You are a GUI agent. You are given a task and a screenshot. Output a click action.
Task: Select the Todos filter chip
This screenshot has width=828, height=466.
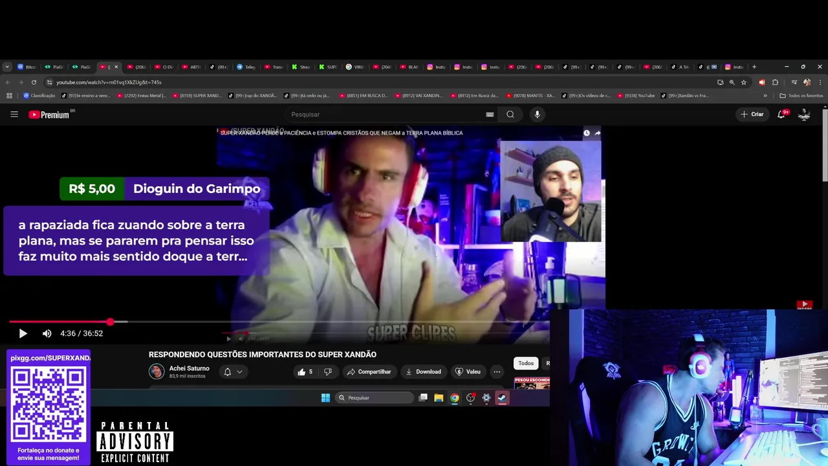[x=526, y=363]
